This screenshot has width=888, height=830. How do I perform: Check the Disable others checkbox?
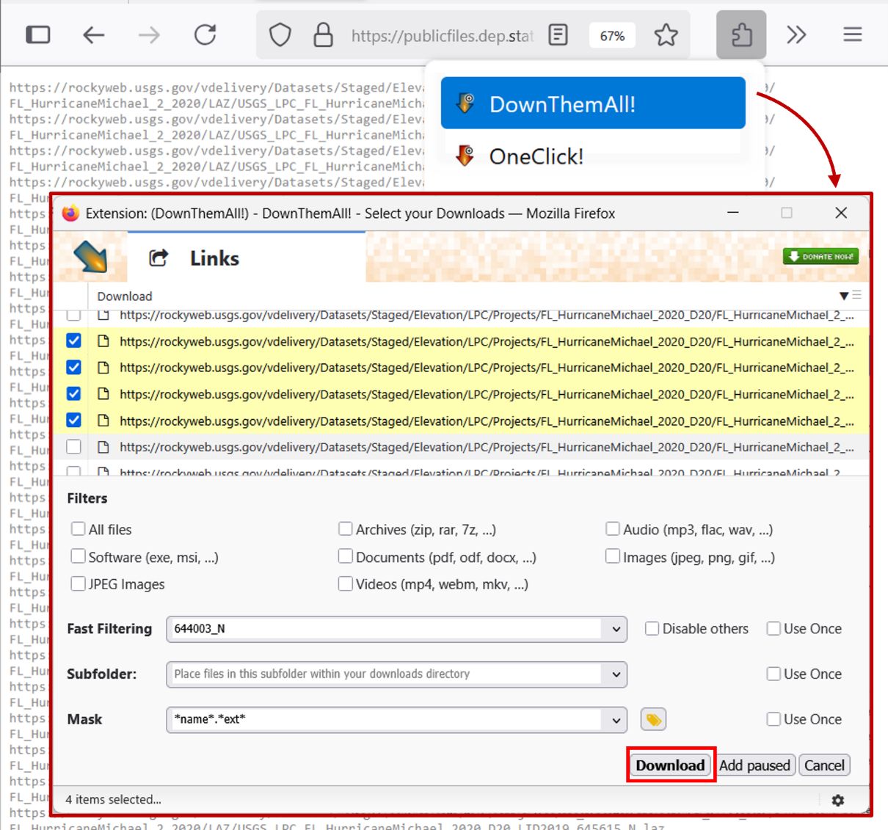tap(652, 628)
